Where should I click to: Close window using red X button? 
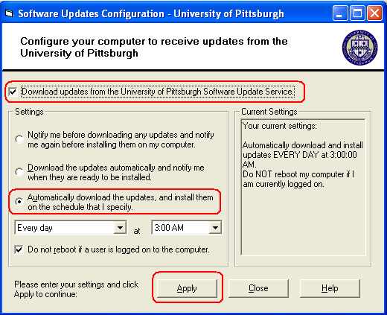[x=374, y=13]
